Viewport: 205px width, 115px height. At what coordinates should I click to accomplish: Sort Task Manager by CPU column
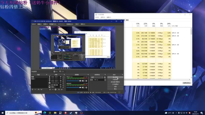(136, 25)
